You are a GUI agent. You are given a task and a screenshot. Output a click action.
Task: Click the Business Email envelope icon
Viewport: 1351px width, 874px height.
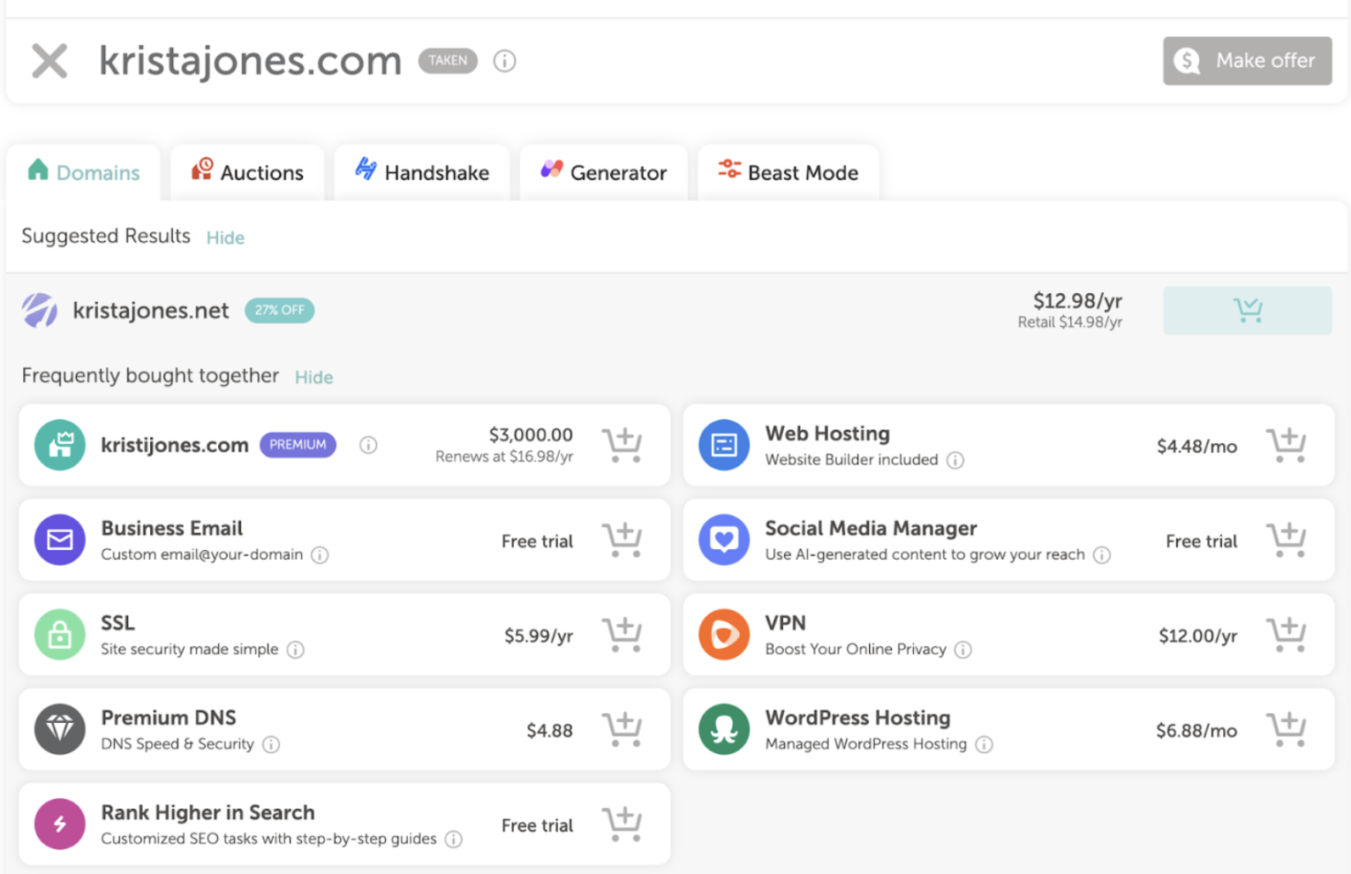[x=60, y=539]
